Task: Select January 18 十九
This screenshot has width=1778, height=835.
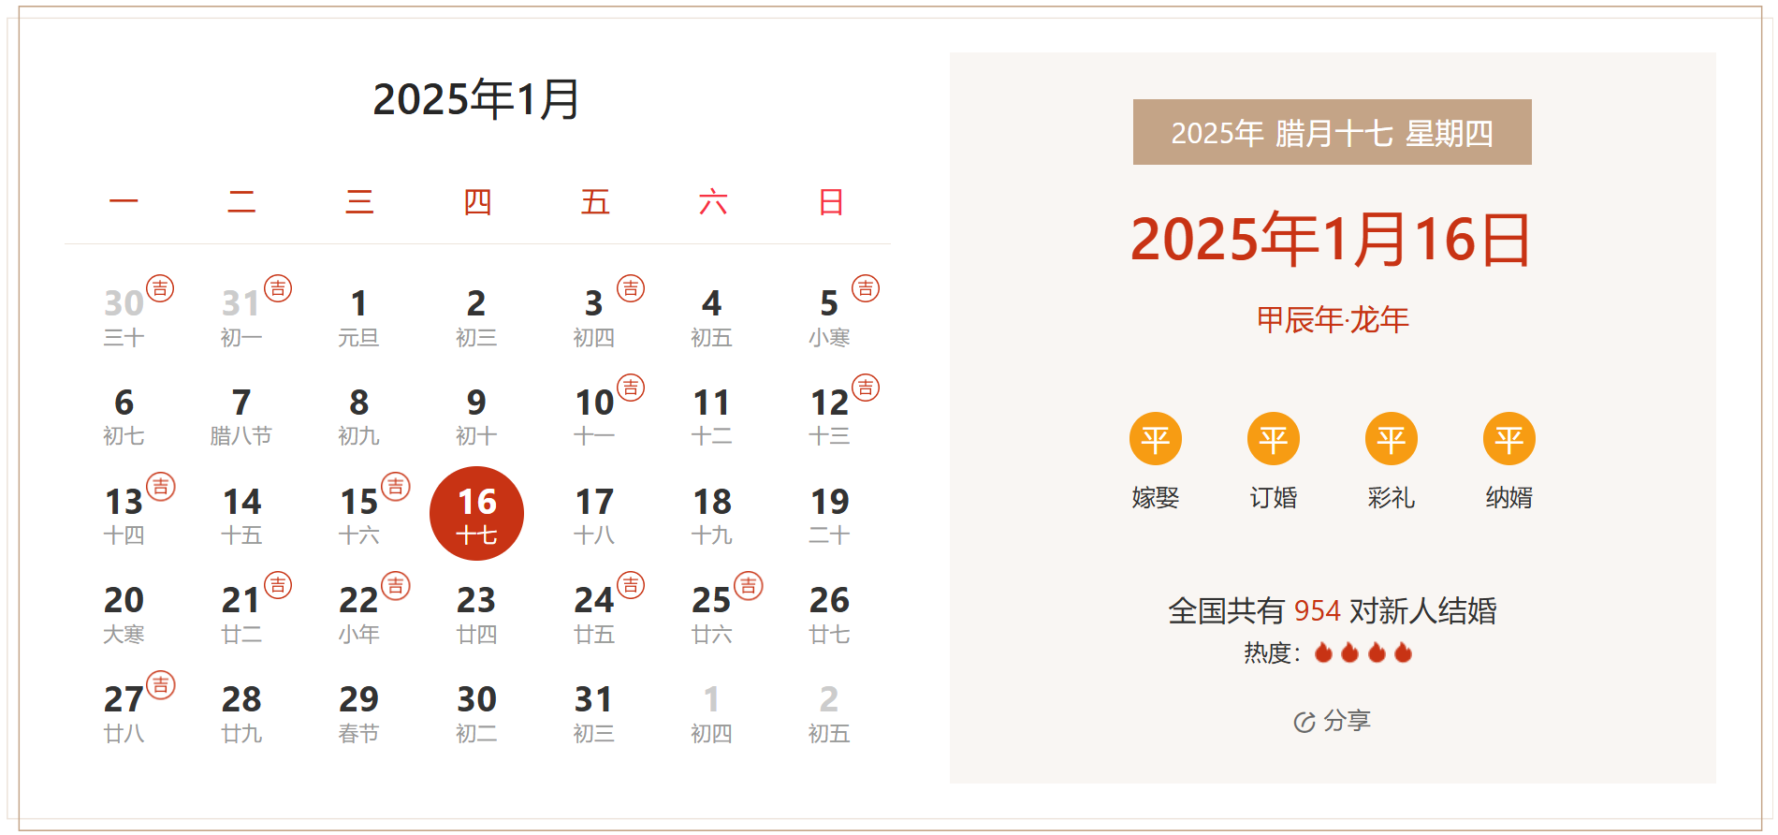Action: tap(711, 516)
